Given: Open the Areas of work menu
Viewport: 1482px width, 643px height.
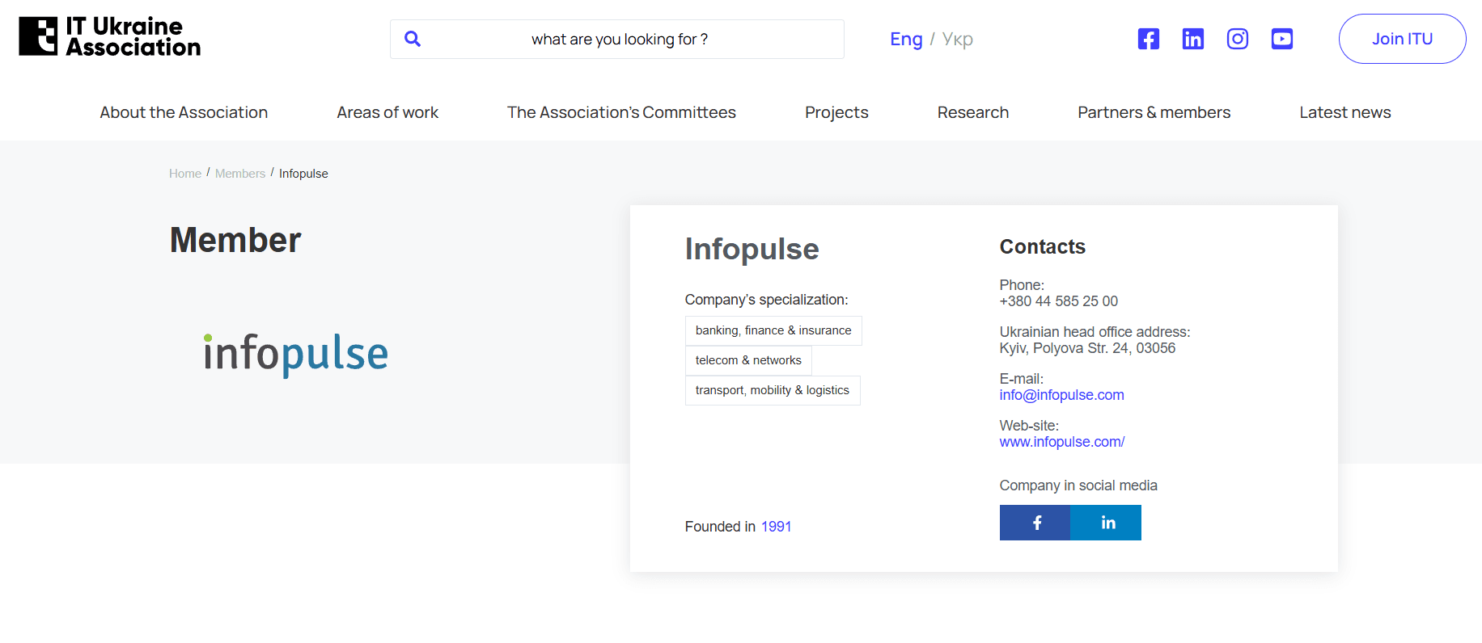Looking at the screenshot, I should click(x=387, y=112).
